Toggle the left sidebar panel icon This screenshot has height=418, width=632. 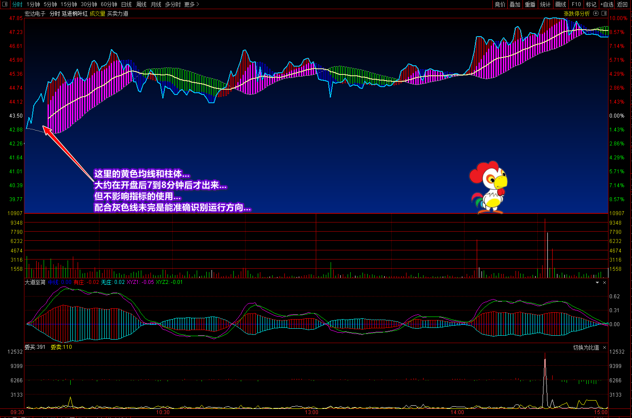[5, 4]
